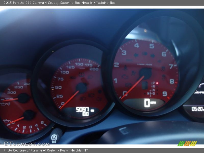Click the 50 mark on the speedometer
Viewport: 204px width, 153px height.
(x=58, y=87)
